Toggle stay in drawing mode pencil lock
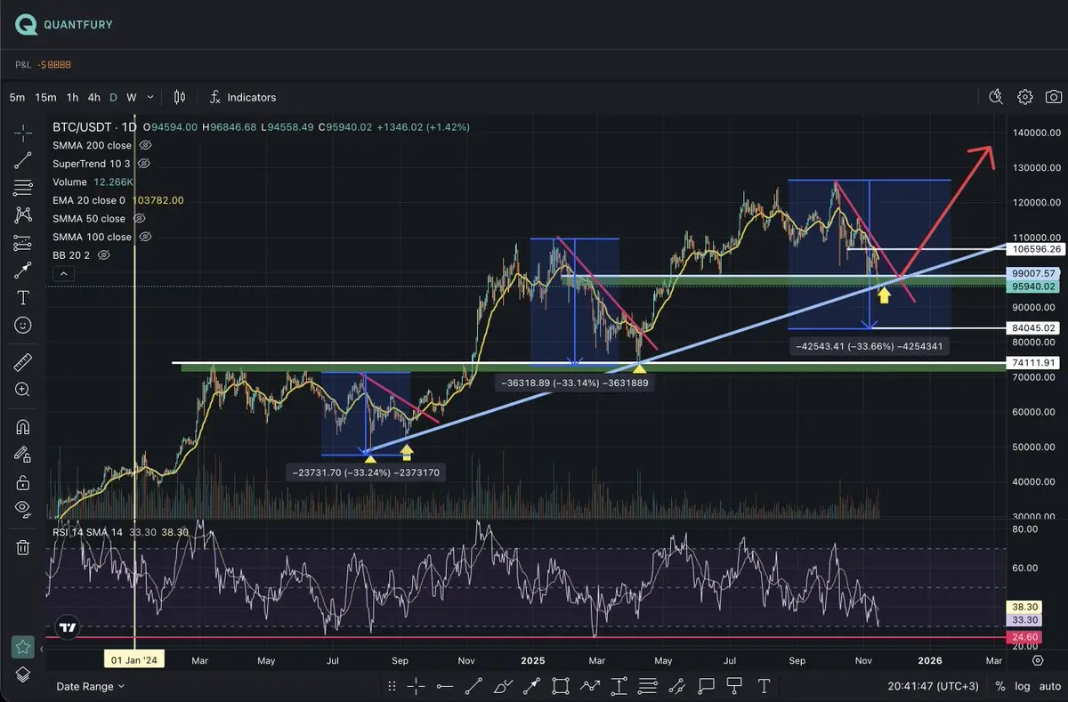Image resolution: width=1068 pixels, height=702 pixels. tap(23, 455)
